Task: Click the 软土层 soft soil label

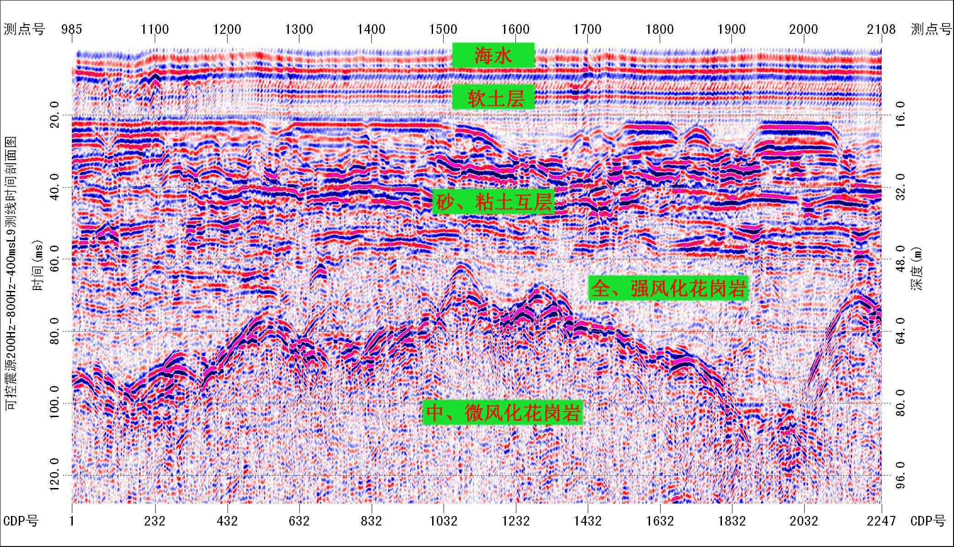Action: 493,97
